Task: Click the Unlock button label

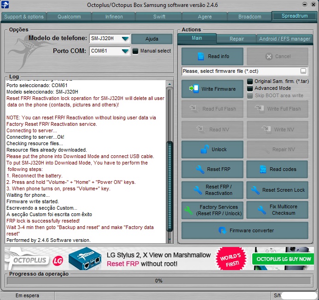Action: click(x=219, y=149)
